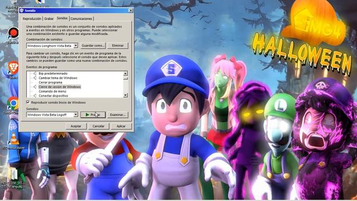Click the events list scroll-down arrow

point(126,95)
